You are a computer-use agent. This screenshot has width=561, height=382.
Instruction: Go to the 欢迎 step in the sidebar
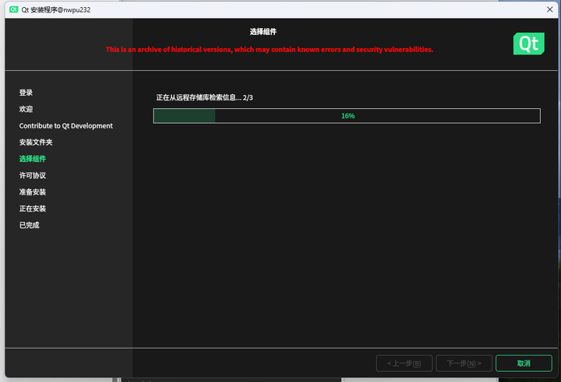point(26,109)
